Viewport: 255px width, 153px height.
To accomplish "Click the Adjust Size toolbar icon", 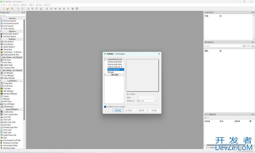I will coord(77,9).
